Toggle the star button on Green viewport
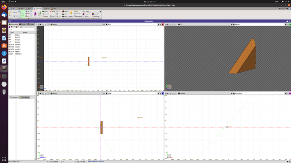 pos(234,24)
